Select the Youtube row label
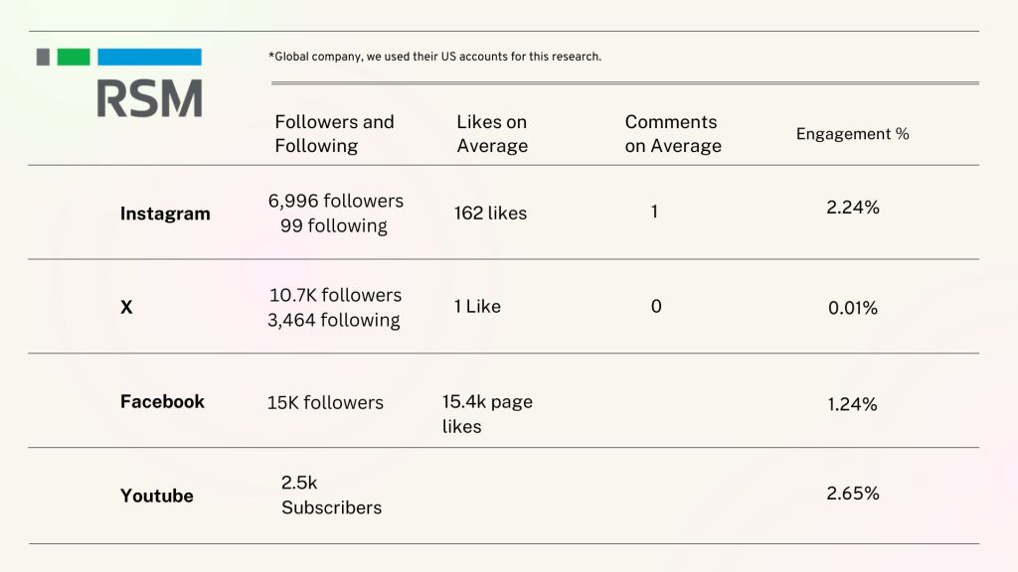The width and height of the screenshot is (1018, 572). pos(156,496)
